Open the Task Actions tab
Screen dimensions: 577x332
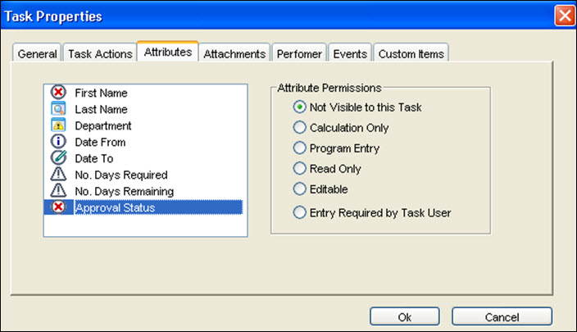point(100,54)
